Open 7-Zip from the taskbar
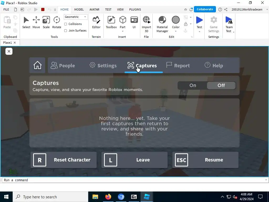This screenshot has height=202, width=269. click(x=134, y=197)
